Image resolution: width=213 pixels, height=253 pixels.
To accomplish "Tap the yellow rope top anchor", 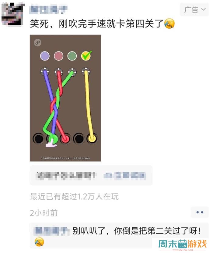I will point(86,72).
